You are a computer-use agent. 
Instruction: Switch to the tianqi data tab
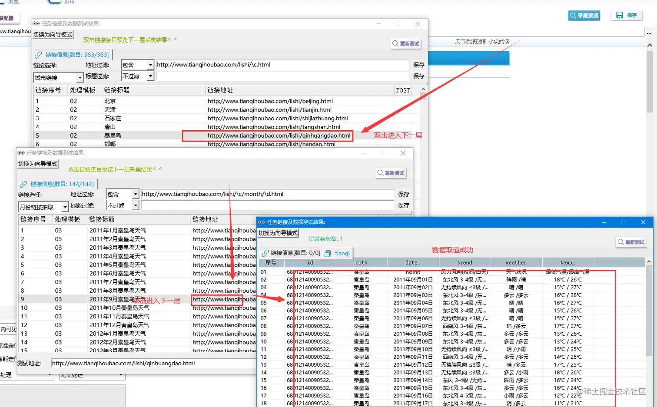coord(337,253)
